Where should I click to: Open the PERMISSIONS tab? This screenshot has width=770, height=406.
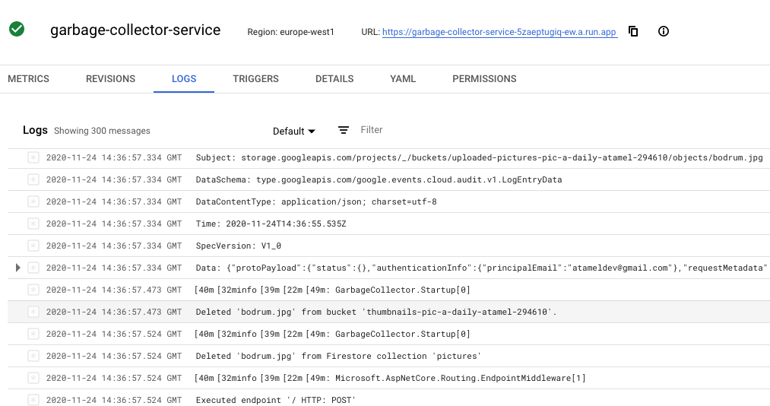484,79
